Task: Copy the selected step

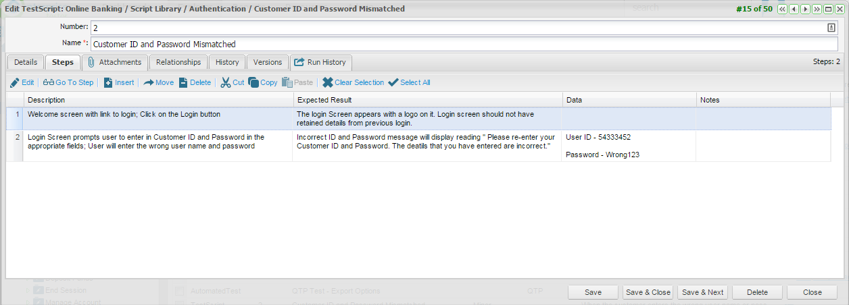Action: [x=262, y=82]
